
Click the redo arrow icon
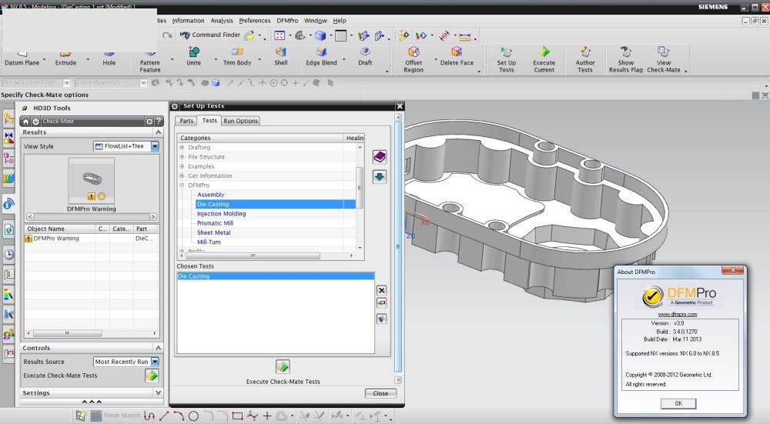click(x=167, y=35)
